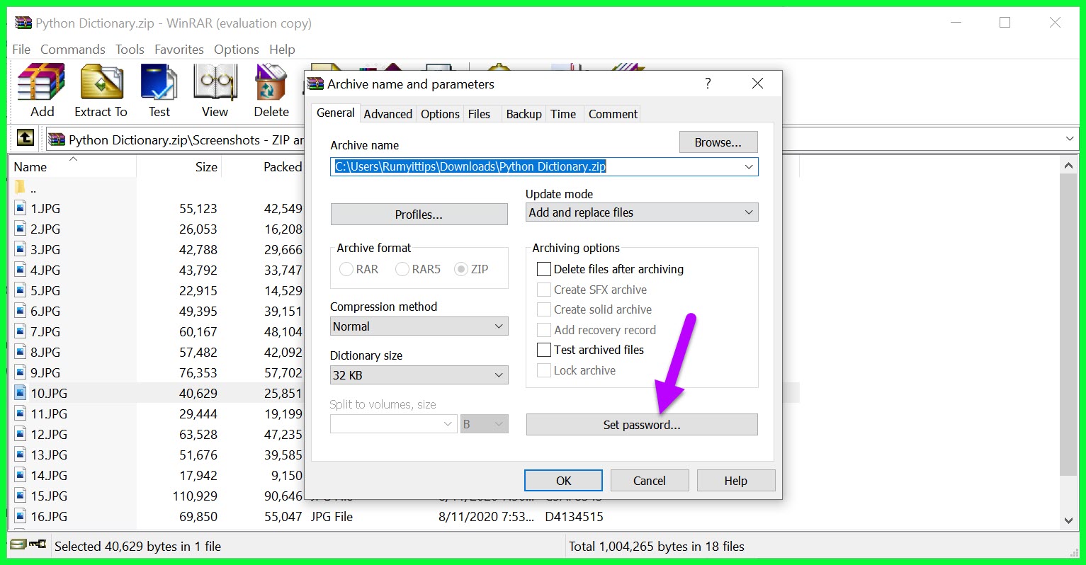Switch to the Comment tab
Viewport: 1086px width, 565px height.
click(x=613, y=114)
